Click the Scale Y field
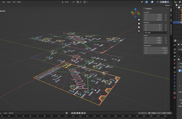The image size is (182, 119). click(153, 40)
